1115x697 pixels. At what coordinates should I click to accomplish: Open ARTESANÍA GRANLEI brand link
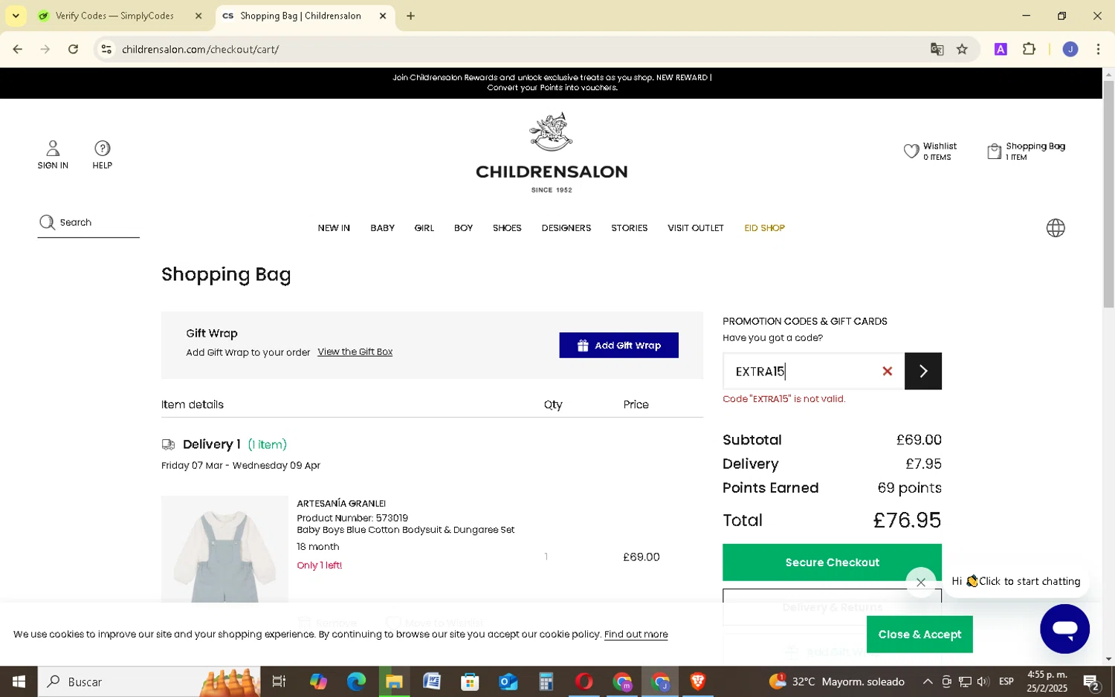(341, 504)
